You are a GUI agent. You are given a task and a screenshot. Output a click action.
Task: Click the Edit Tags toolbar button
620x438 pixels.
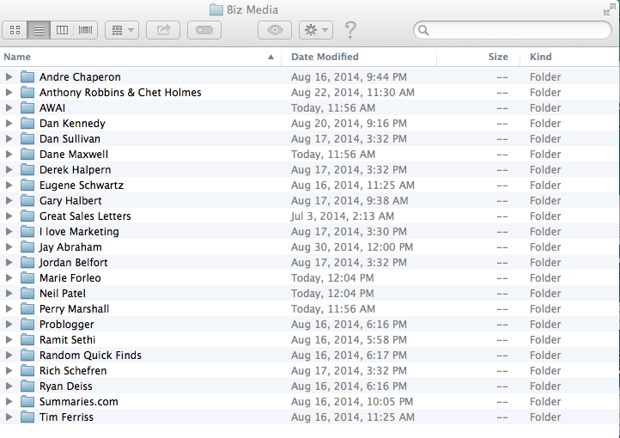coord(204,30)
